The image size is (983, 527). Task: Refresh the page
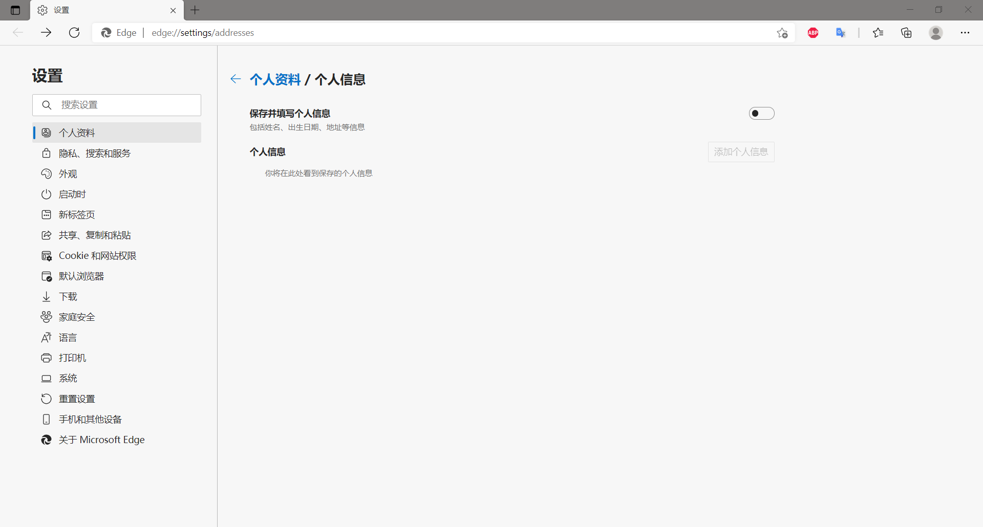click(x=74, y=33)
